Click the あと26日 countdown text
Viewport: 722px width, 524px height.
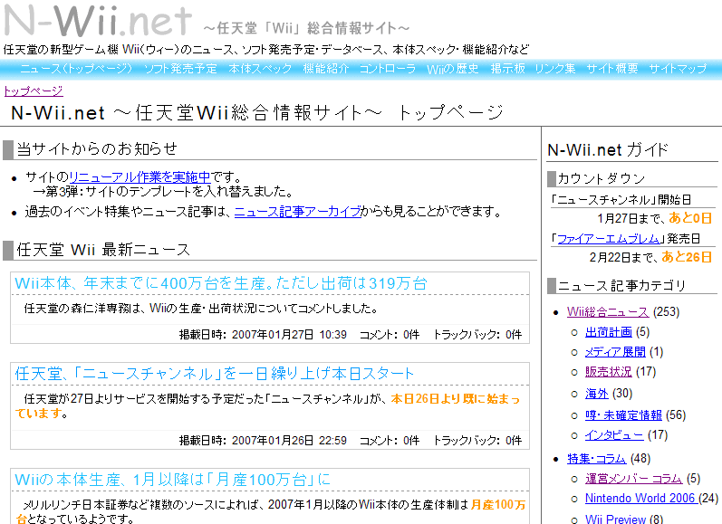687,257
